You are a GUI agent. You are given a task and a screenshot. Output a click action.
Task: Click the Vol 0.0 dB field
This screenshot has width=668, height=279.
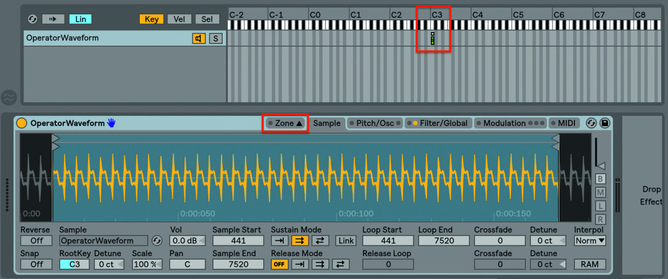tap(187, 241)
